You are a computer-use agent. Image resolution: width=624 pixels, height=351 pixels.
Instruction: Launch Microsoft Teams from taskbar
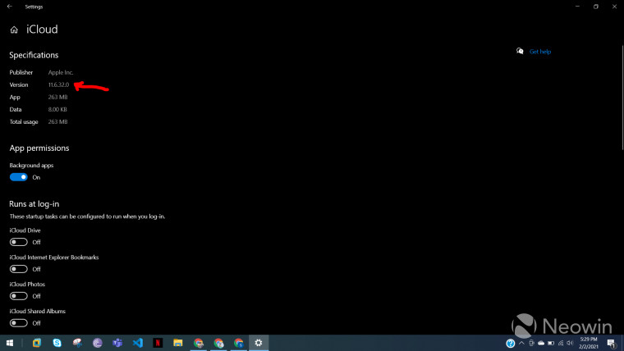click(117, 343)
